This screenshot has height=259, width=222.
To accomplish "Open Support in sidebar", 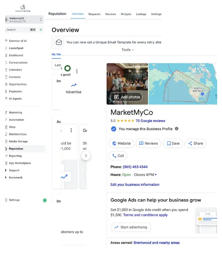I will pos(14,170).
